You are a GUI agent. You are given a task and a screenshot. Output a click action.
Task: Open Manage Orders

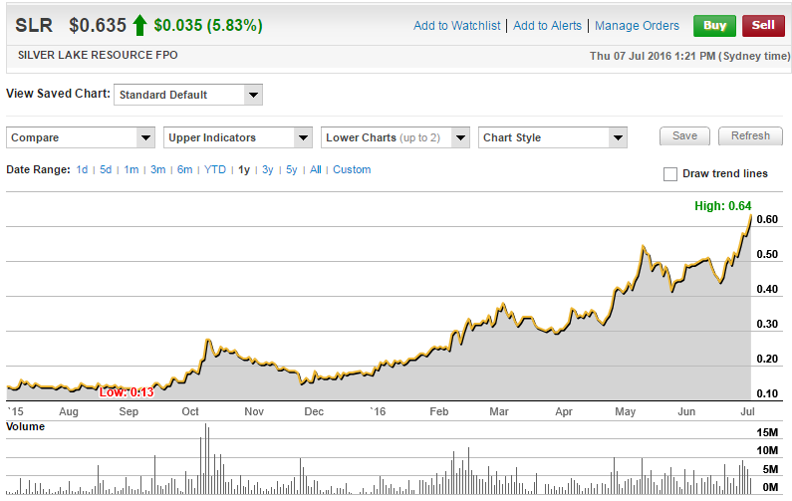(638, 26)
